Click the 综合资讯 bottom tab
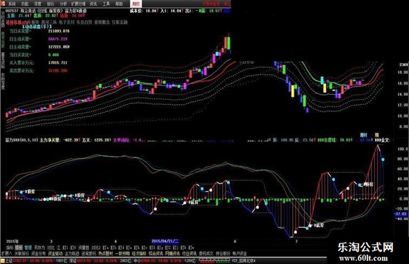 [156, 254]
